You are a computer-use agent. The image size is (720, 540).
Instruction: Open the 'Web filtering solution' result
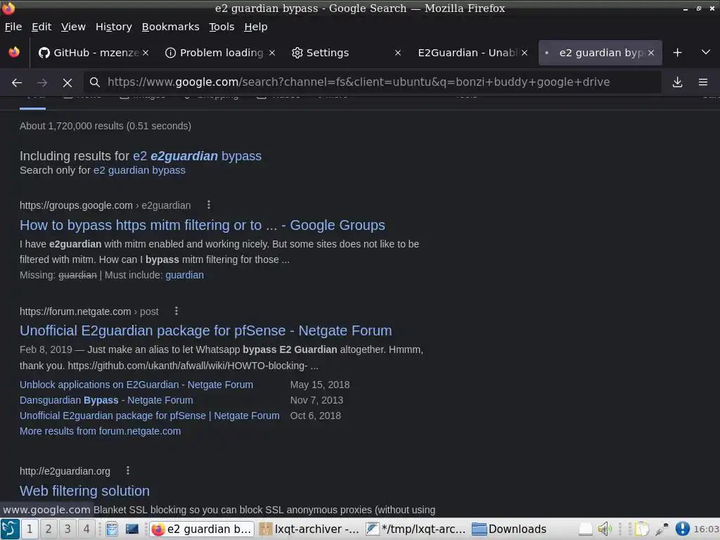84,491
